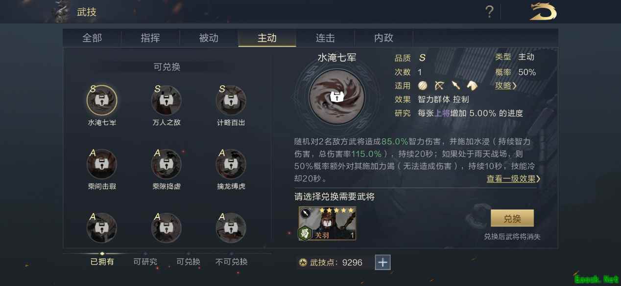Click the 兑换 button
Screen dimensions: 621x286
click(x=512, y=219)
